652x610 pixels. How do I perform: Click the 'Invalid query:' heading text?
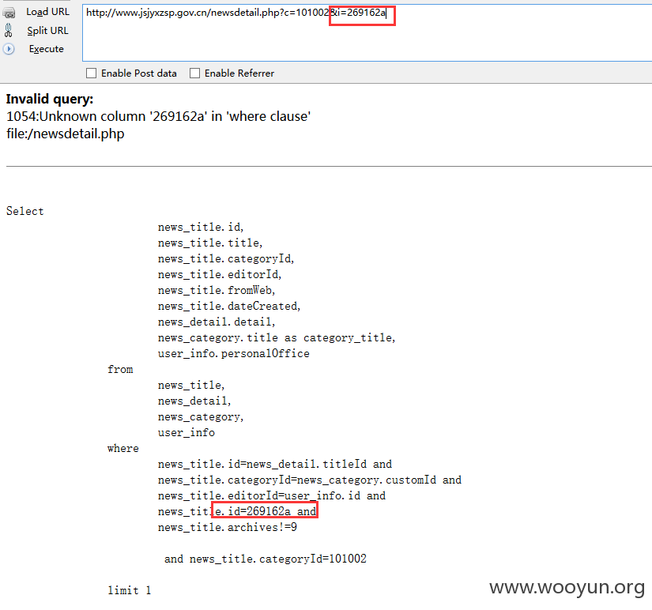[x=50, y=99]
